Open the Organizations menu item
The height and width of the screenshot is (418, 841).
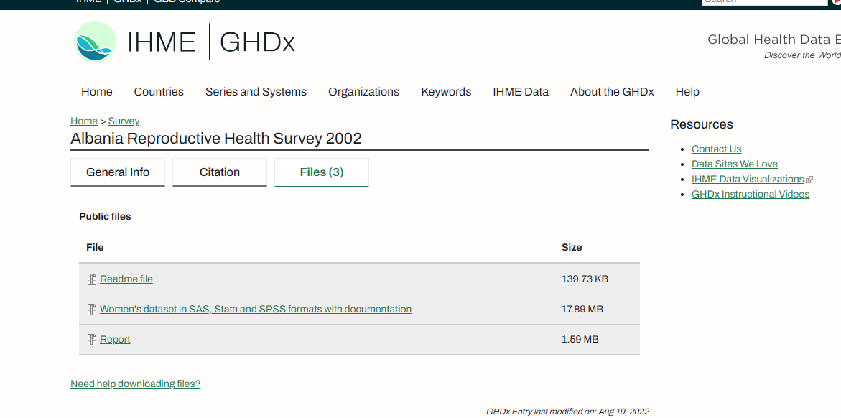coord(363,92)
